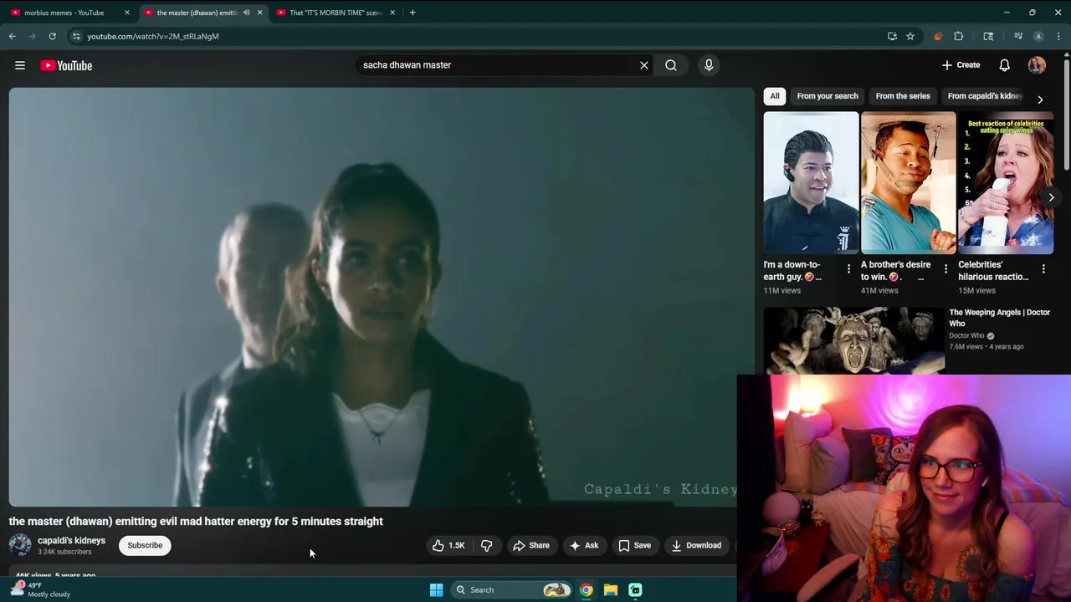This screenshot has width=1071, height=602.
Task: Open 'A brother's desire to win' short thumbnail
Action: click(x=909, y=182)
